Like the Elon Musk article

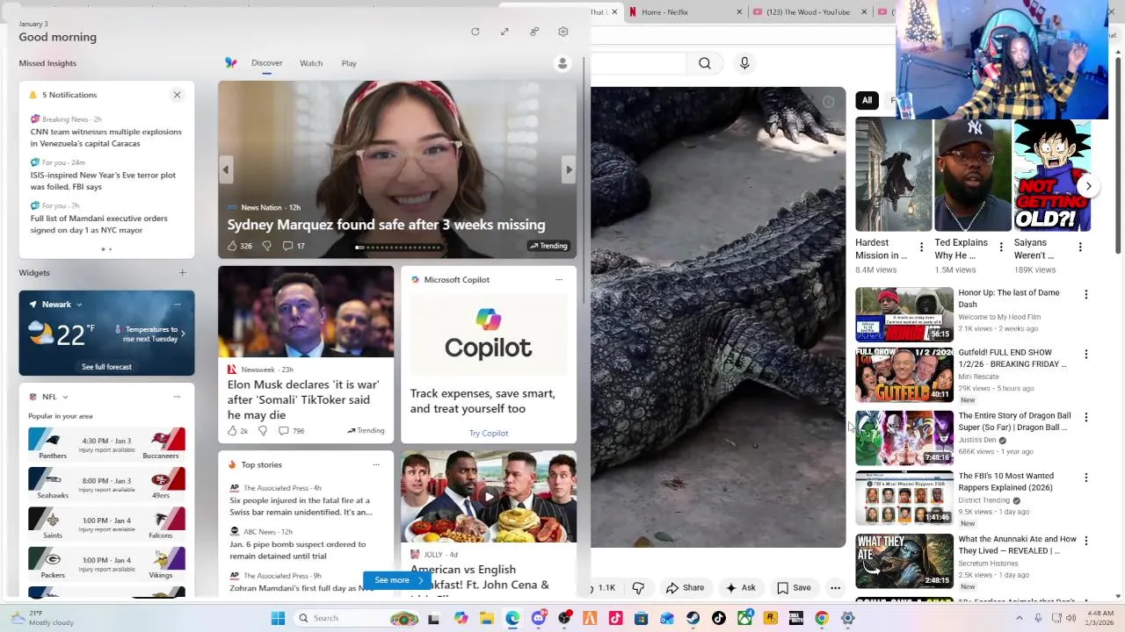[232, 431]
